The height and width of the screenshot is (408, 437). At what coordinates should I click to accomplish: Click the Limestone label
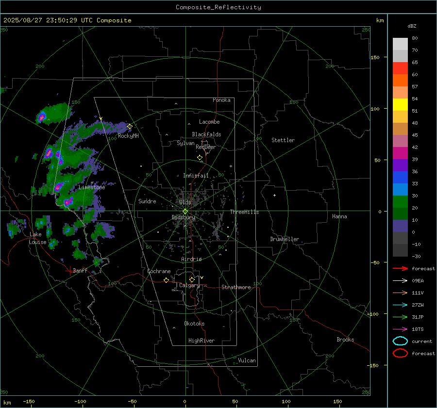pos(92,187)
